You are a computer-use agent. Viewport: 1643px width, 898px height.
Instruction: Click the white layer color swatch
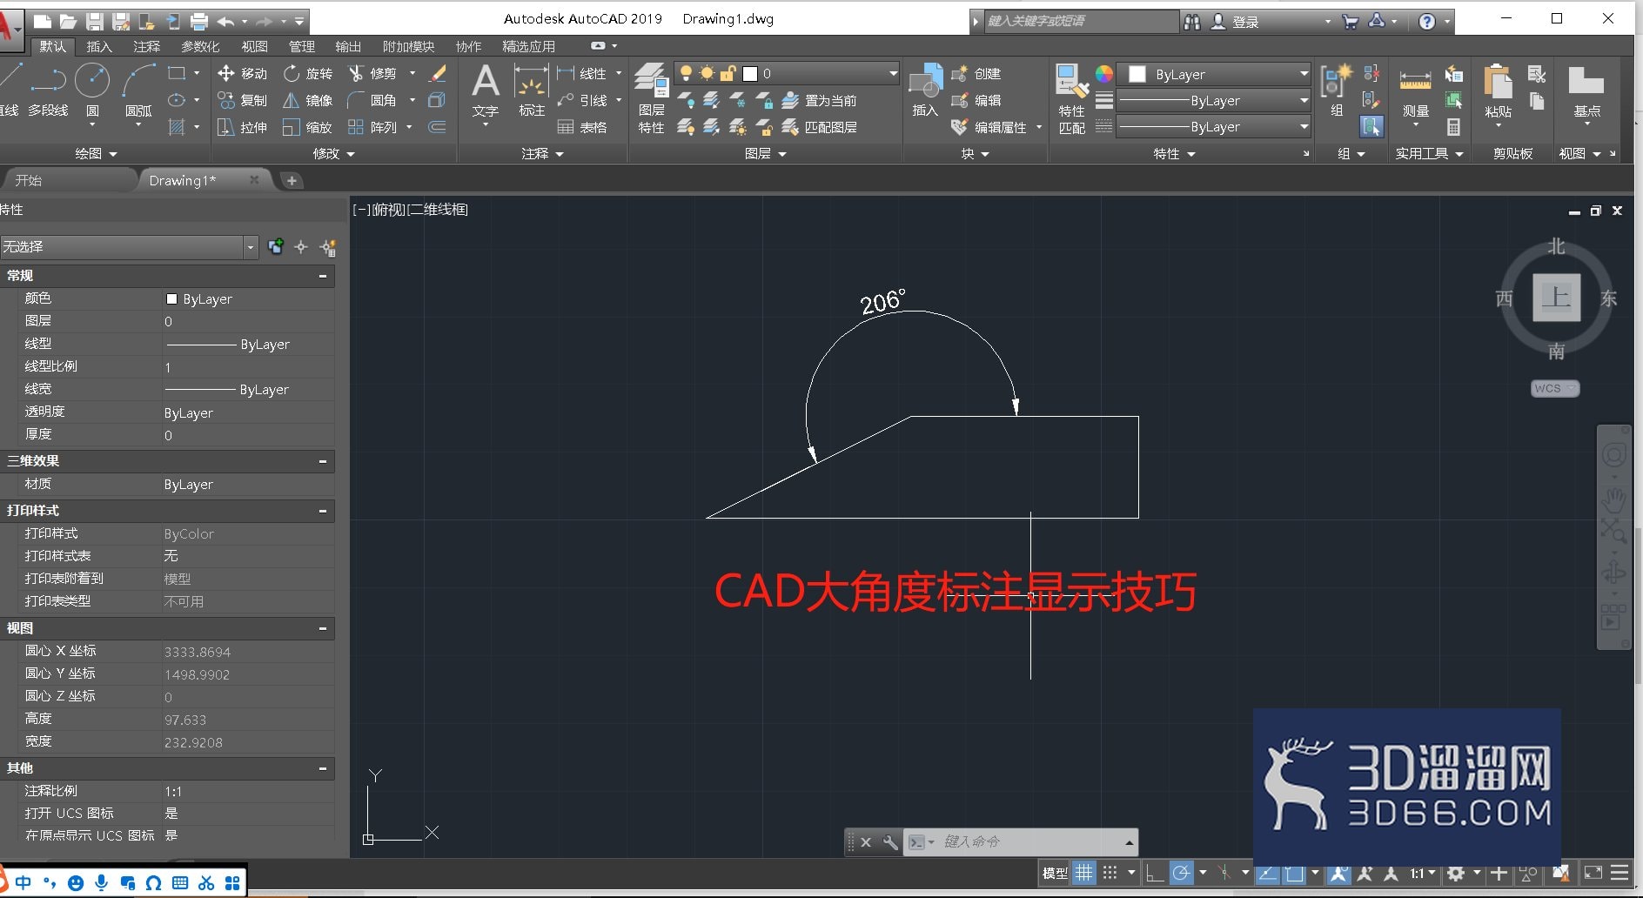click(750, 74)
